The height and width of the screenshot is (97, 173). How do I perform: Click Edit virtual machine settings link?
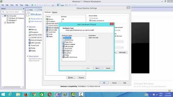click(35, 21)
